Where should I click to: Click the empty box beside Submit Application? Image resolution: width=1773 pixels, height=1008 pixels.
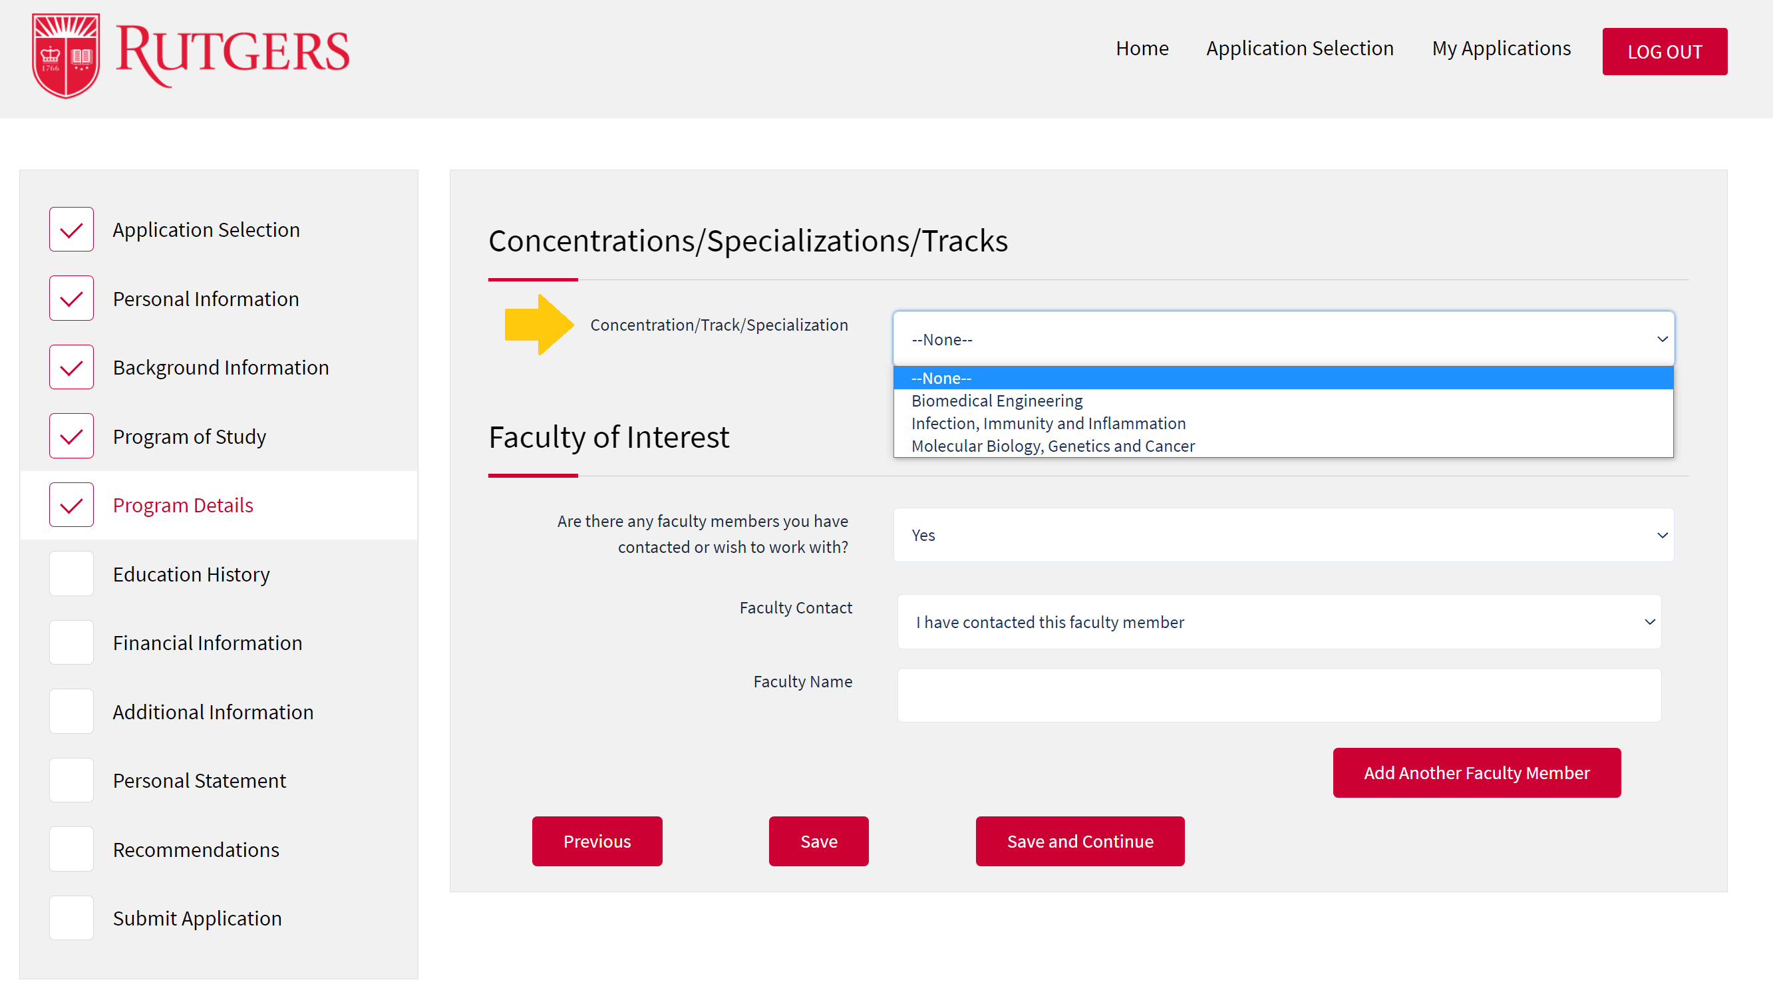click(71, 918)
